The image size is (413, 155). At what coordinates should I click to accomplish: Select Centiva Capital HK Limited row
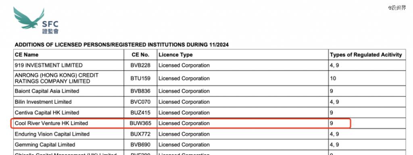point(210,112)
